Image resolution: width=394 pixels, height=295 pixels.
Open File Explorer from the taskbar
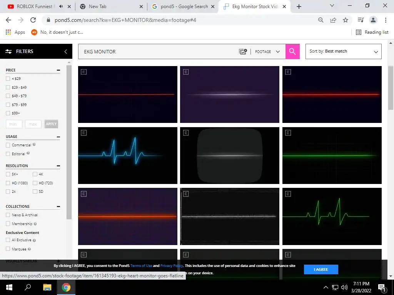(47, 287)
